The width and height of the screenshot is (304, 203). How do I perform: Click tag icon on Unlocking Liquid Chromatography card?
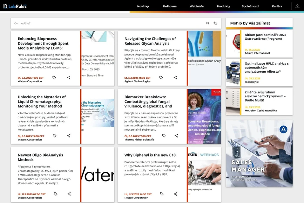[55, 136]
